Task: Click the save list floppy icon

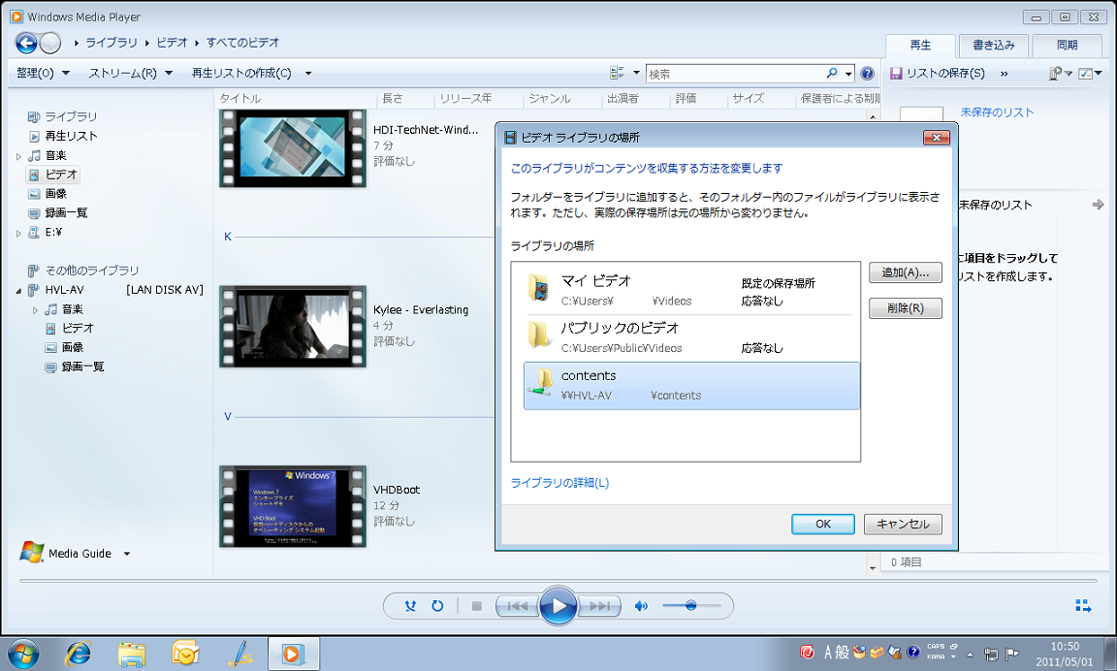Action: 896,74
